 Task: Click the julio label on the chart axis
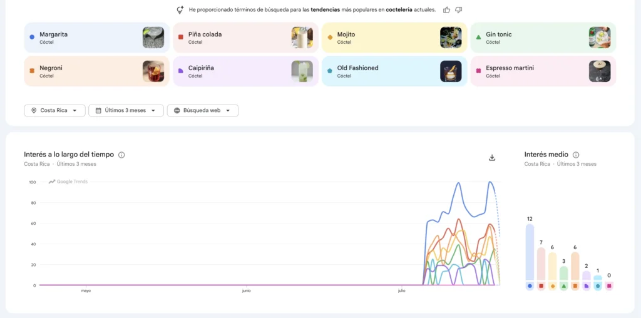coord(402,291)
